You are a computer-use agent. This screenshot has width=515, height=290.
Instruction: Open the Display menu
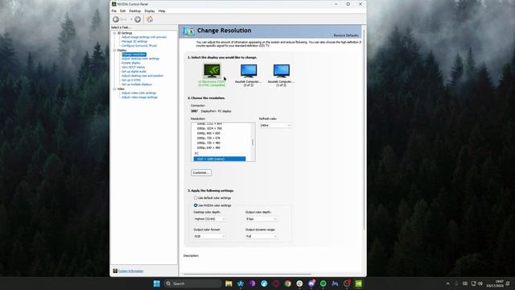pos(150,10)
